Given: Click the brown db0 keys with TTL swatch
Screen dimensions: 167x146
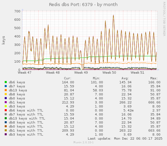Looking at the screenshot, I should pyautogui.click(x=6, y=126).
